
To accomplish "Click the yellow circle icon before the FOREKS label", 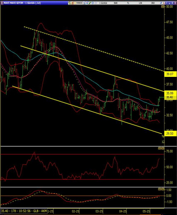I will [75, 3].
